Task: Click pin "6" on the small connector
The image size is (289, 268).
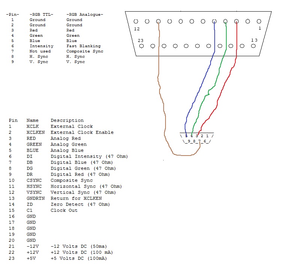Action: click(x=205, y=141)
